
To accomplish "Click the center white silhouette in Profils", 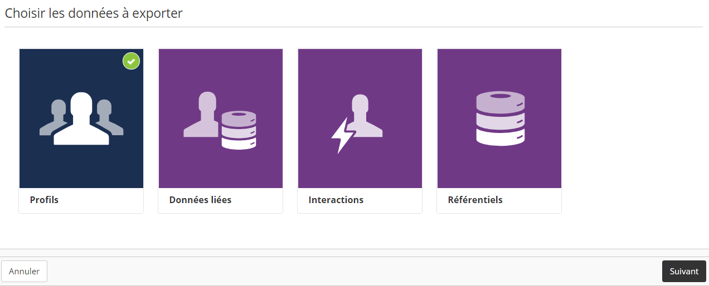I will click(x=81, y=120).
